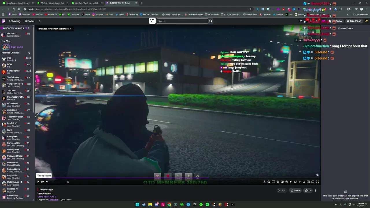Toggle fullscreen on the video player
The image size is (370, 208).
tap(317, 182)
